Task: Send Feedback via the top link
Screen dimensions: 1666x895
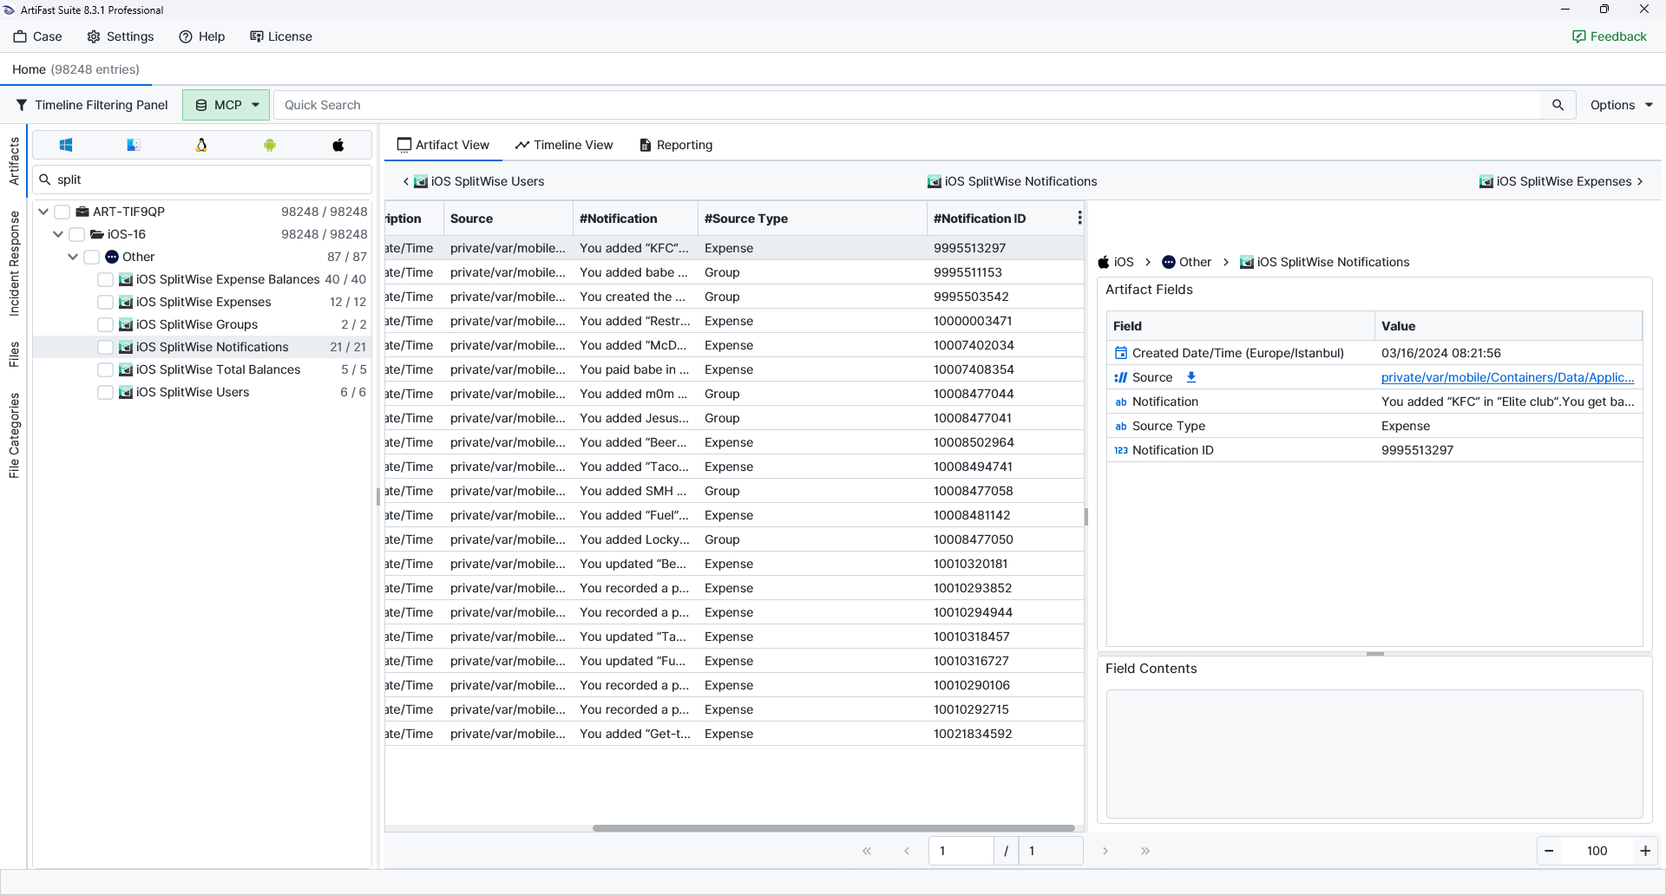Action: coord(1610,36)
